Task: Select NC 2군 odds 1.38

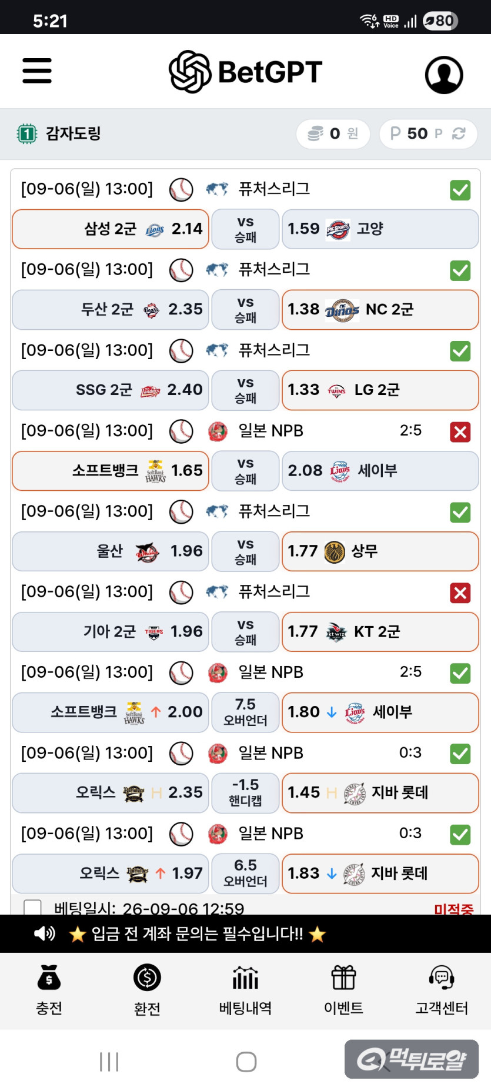Action: click(380, 309)
